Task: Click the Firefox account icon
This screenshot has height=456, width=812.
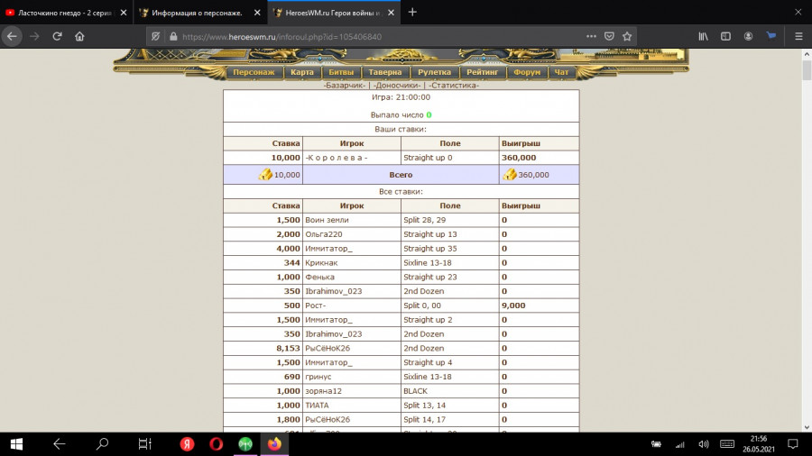Action: pos(748,37)
